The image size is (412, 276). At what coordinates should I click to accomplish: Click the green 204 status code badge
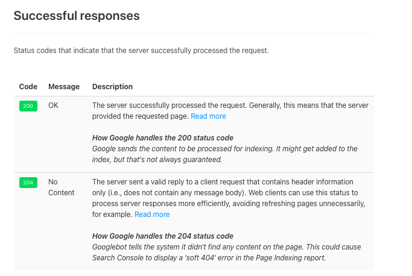point(28,183)
